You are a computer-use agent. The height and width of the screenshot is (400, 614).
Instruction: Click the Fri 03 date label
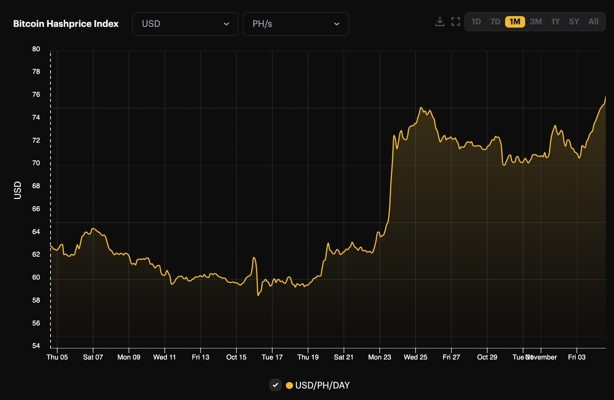[577, 357]
